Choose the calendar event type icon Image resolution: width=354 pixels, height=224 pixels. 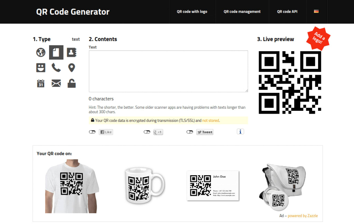(41, 83)
